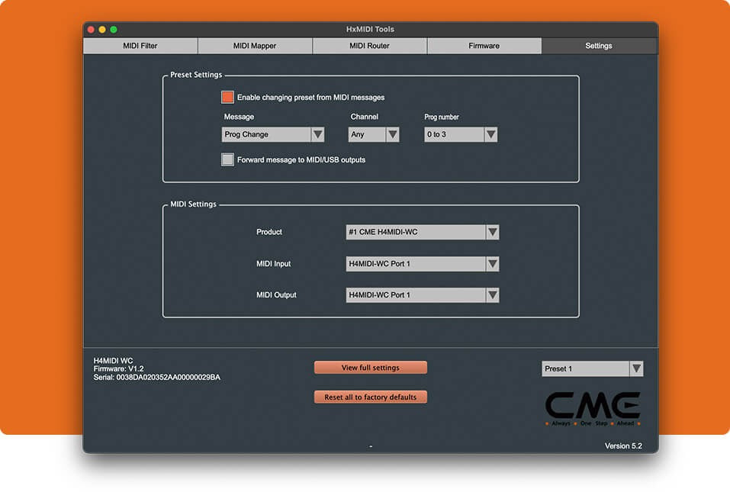
Task: Open the MIDI Mapper tab
Action: coord(255,46)
